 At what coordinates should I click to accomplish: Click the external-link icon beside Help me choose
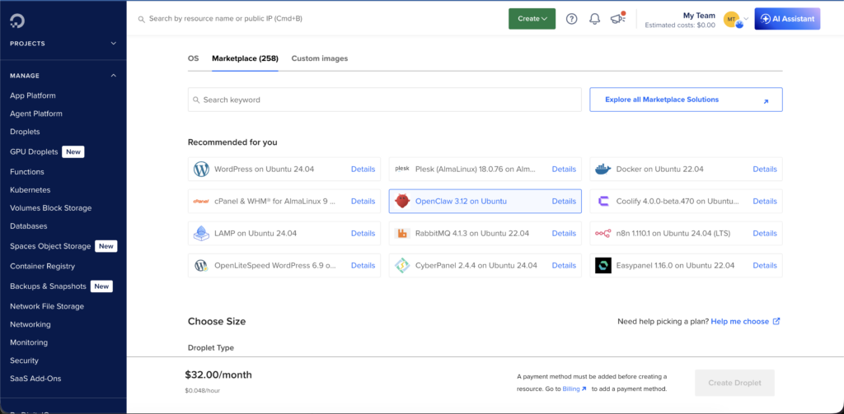point(776,322)
